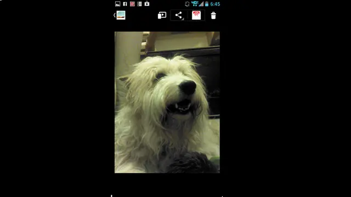Open the picture notification icon in status bar

[x=118, y=4]
